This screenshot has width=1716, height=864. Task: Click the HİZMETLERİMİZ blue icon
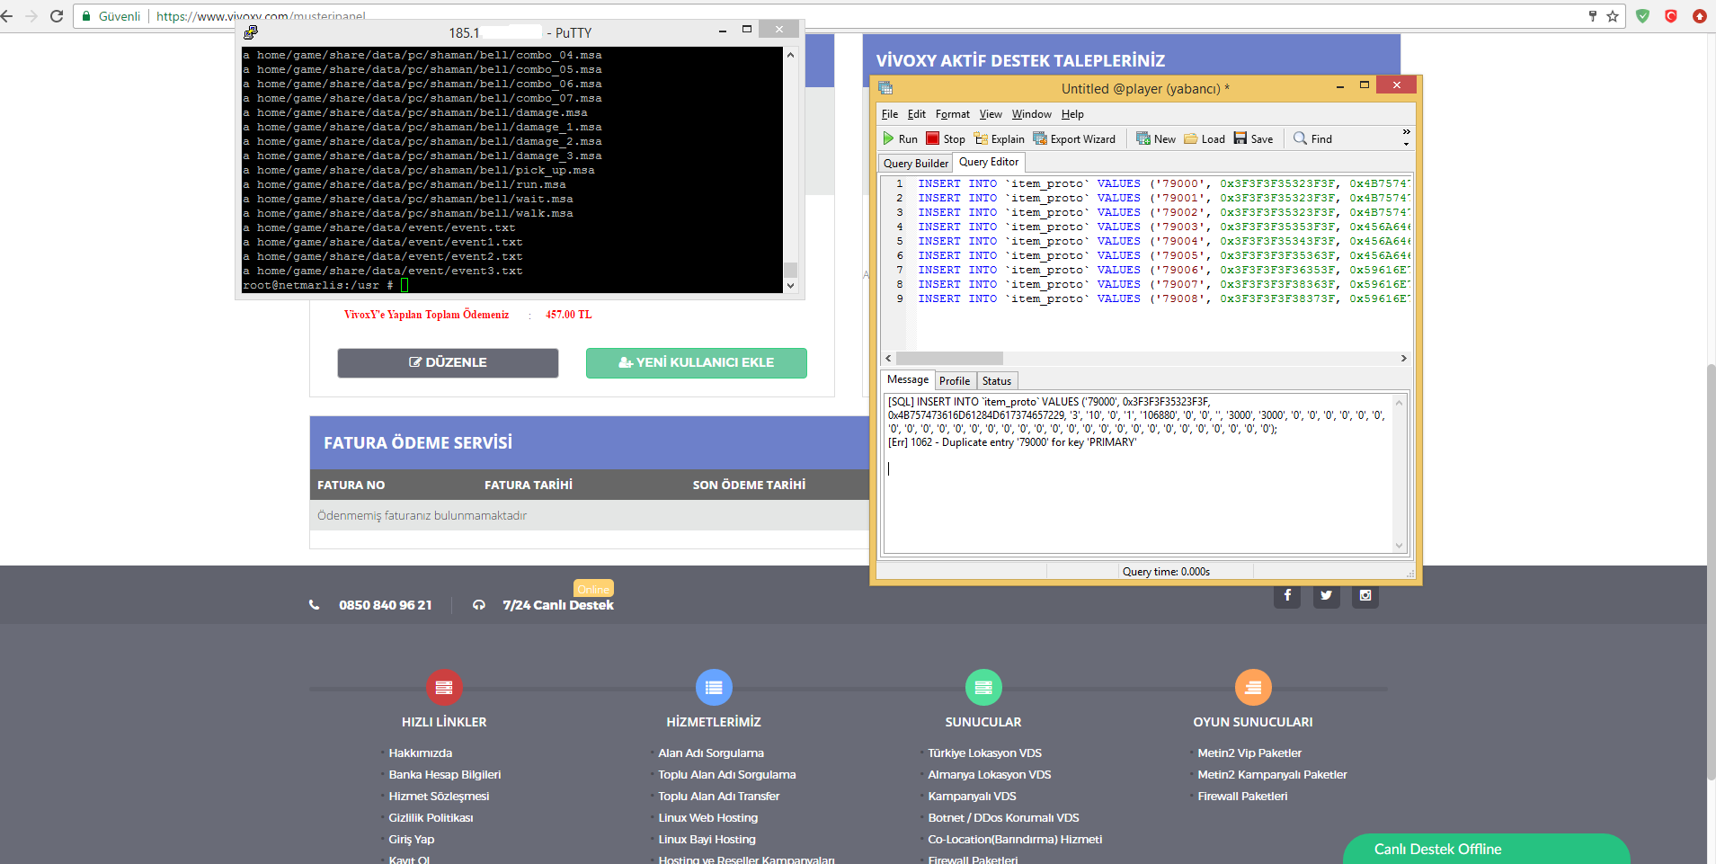click(714, 688)
